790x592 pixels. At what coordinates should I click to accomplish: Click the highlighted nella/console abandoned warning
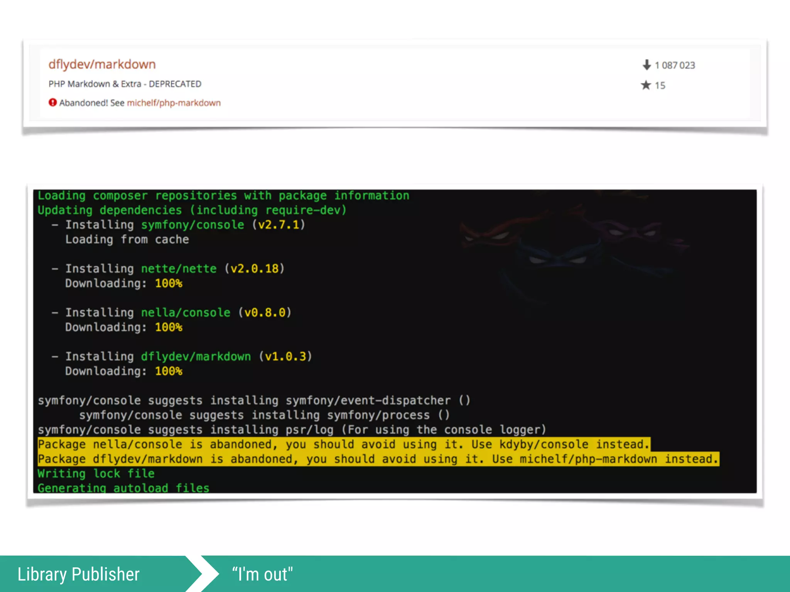tap(343, 444)
